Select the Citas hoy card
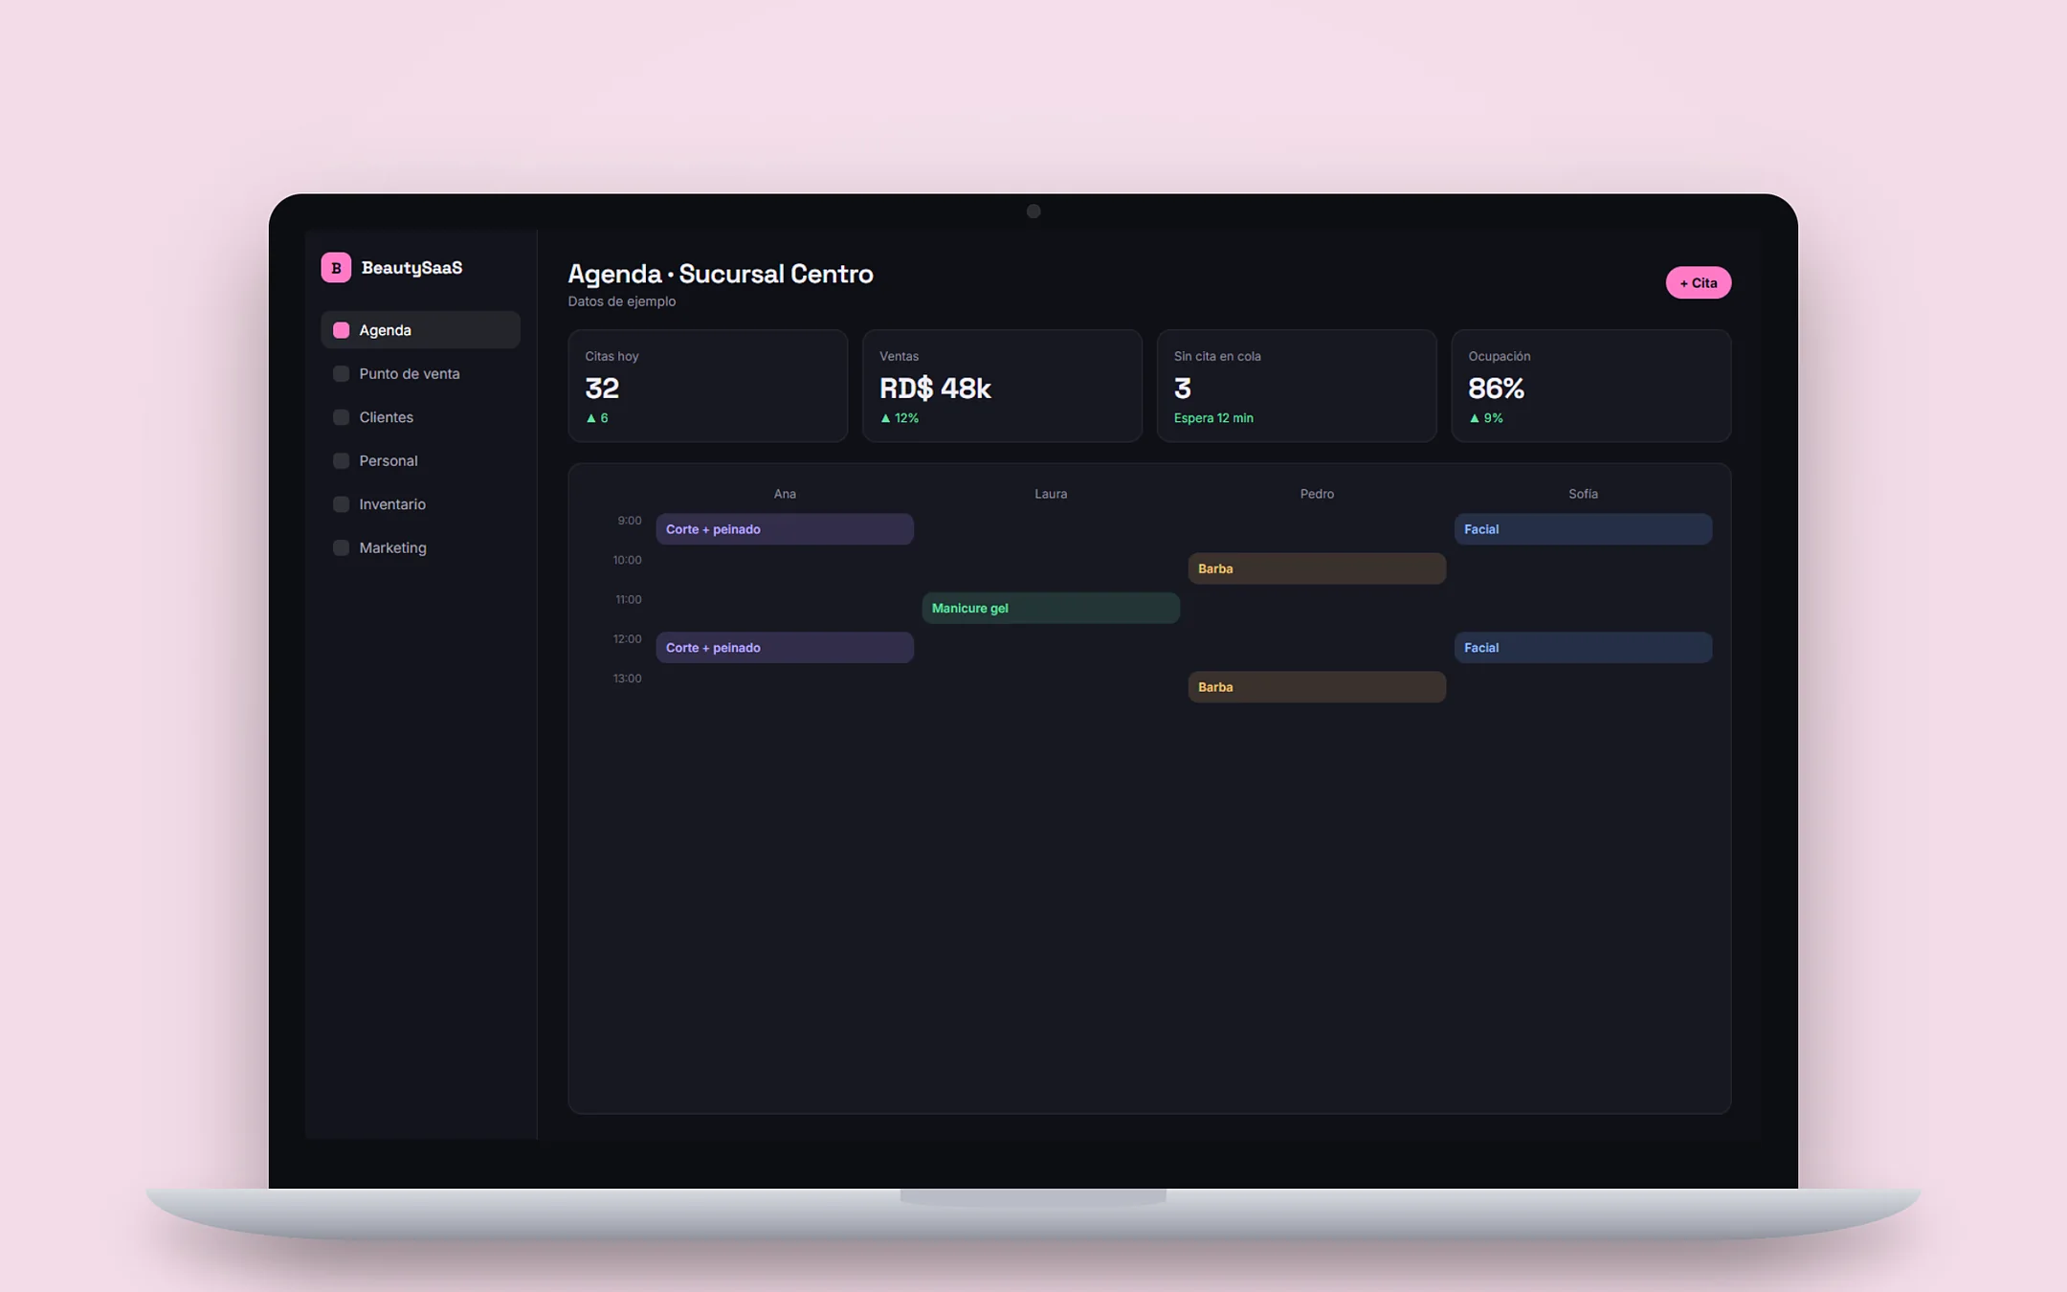 (707, 386)
